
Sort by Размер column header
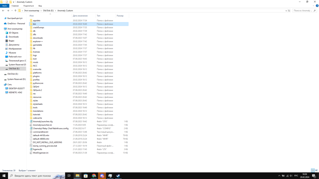click(x=120, y=16)
